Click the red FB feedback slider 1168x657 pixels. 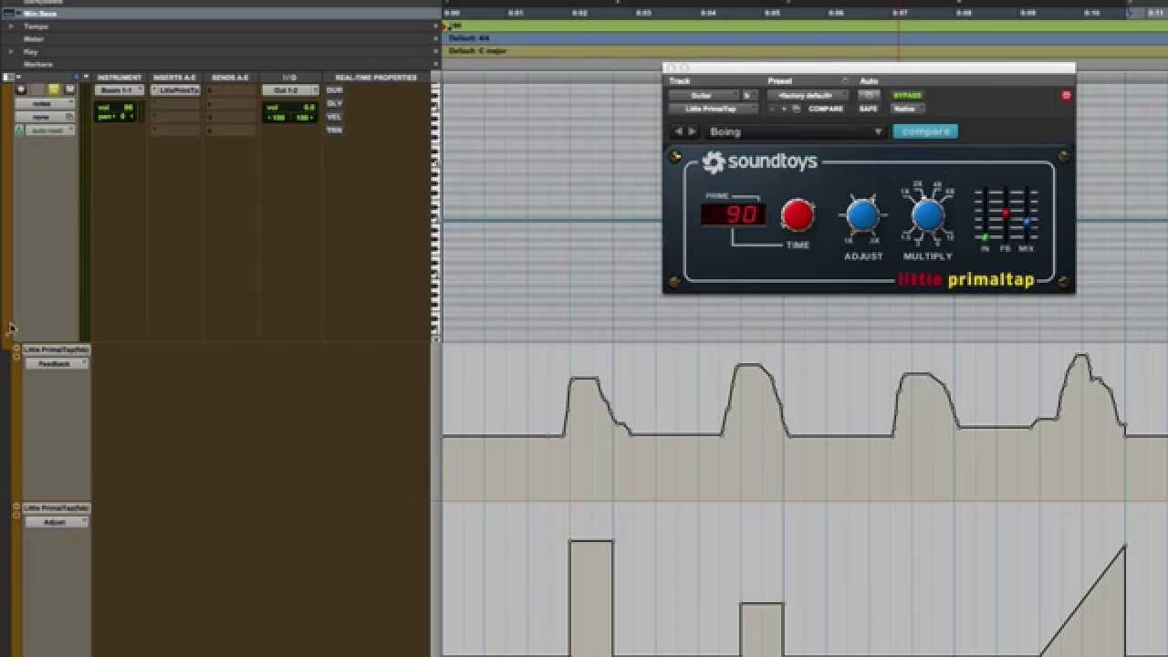click(x=1006, y=213)
